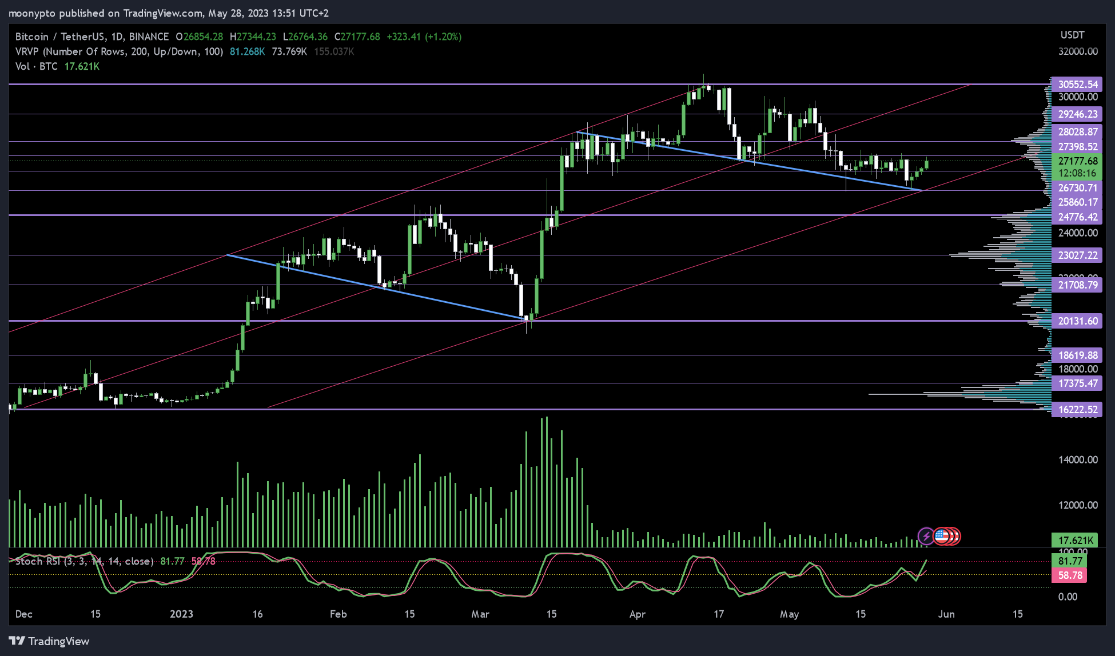This screenshot has height=656, width=1115.
Task: Click the 20131.60 price level label
Action: (1077, 321)
